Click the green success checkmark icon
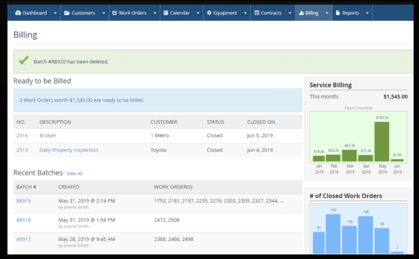The image size is (419, 259). click(23, 61)
